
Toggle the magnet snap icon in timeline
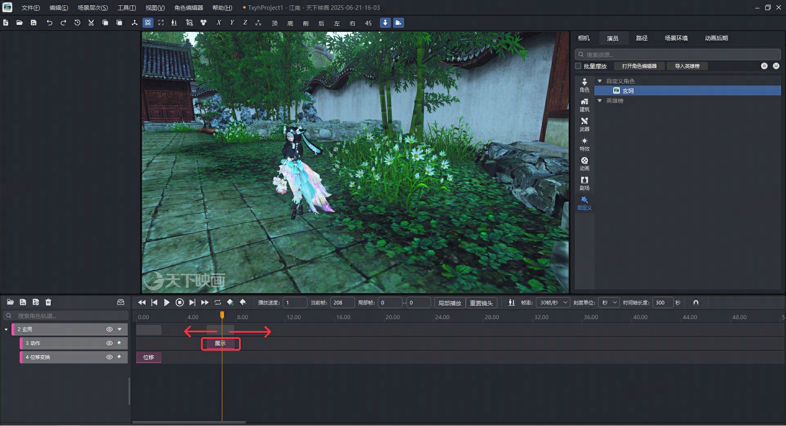point(696,302)
